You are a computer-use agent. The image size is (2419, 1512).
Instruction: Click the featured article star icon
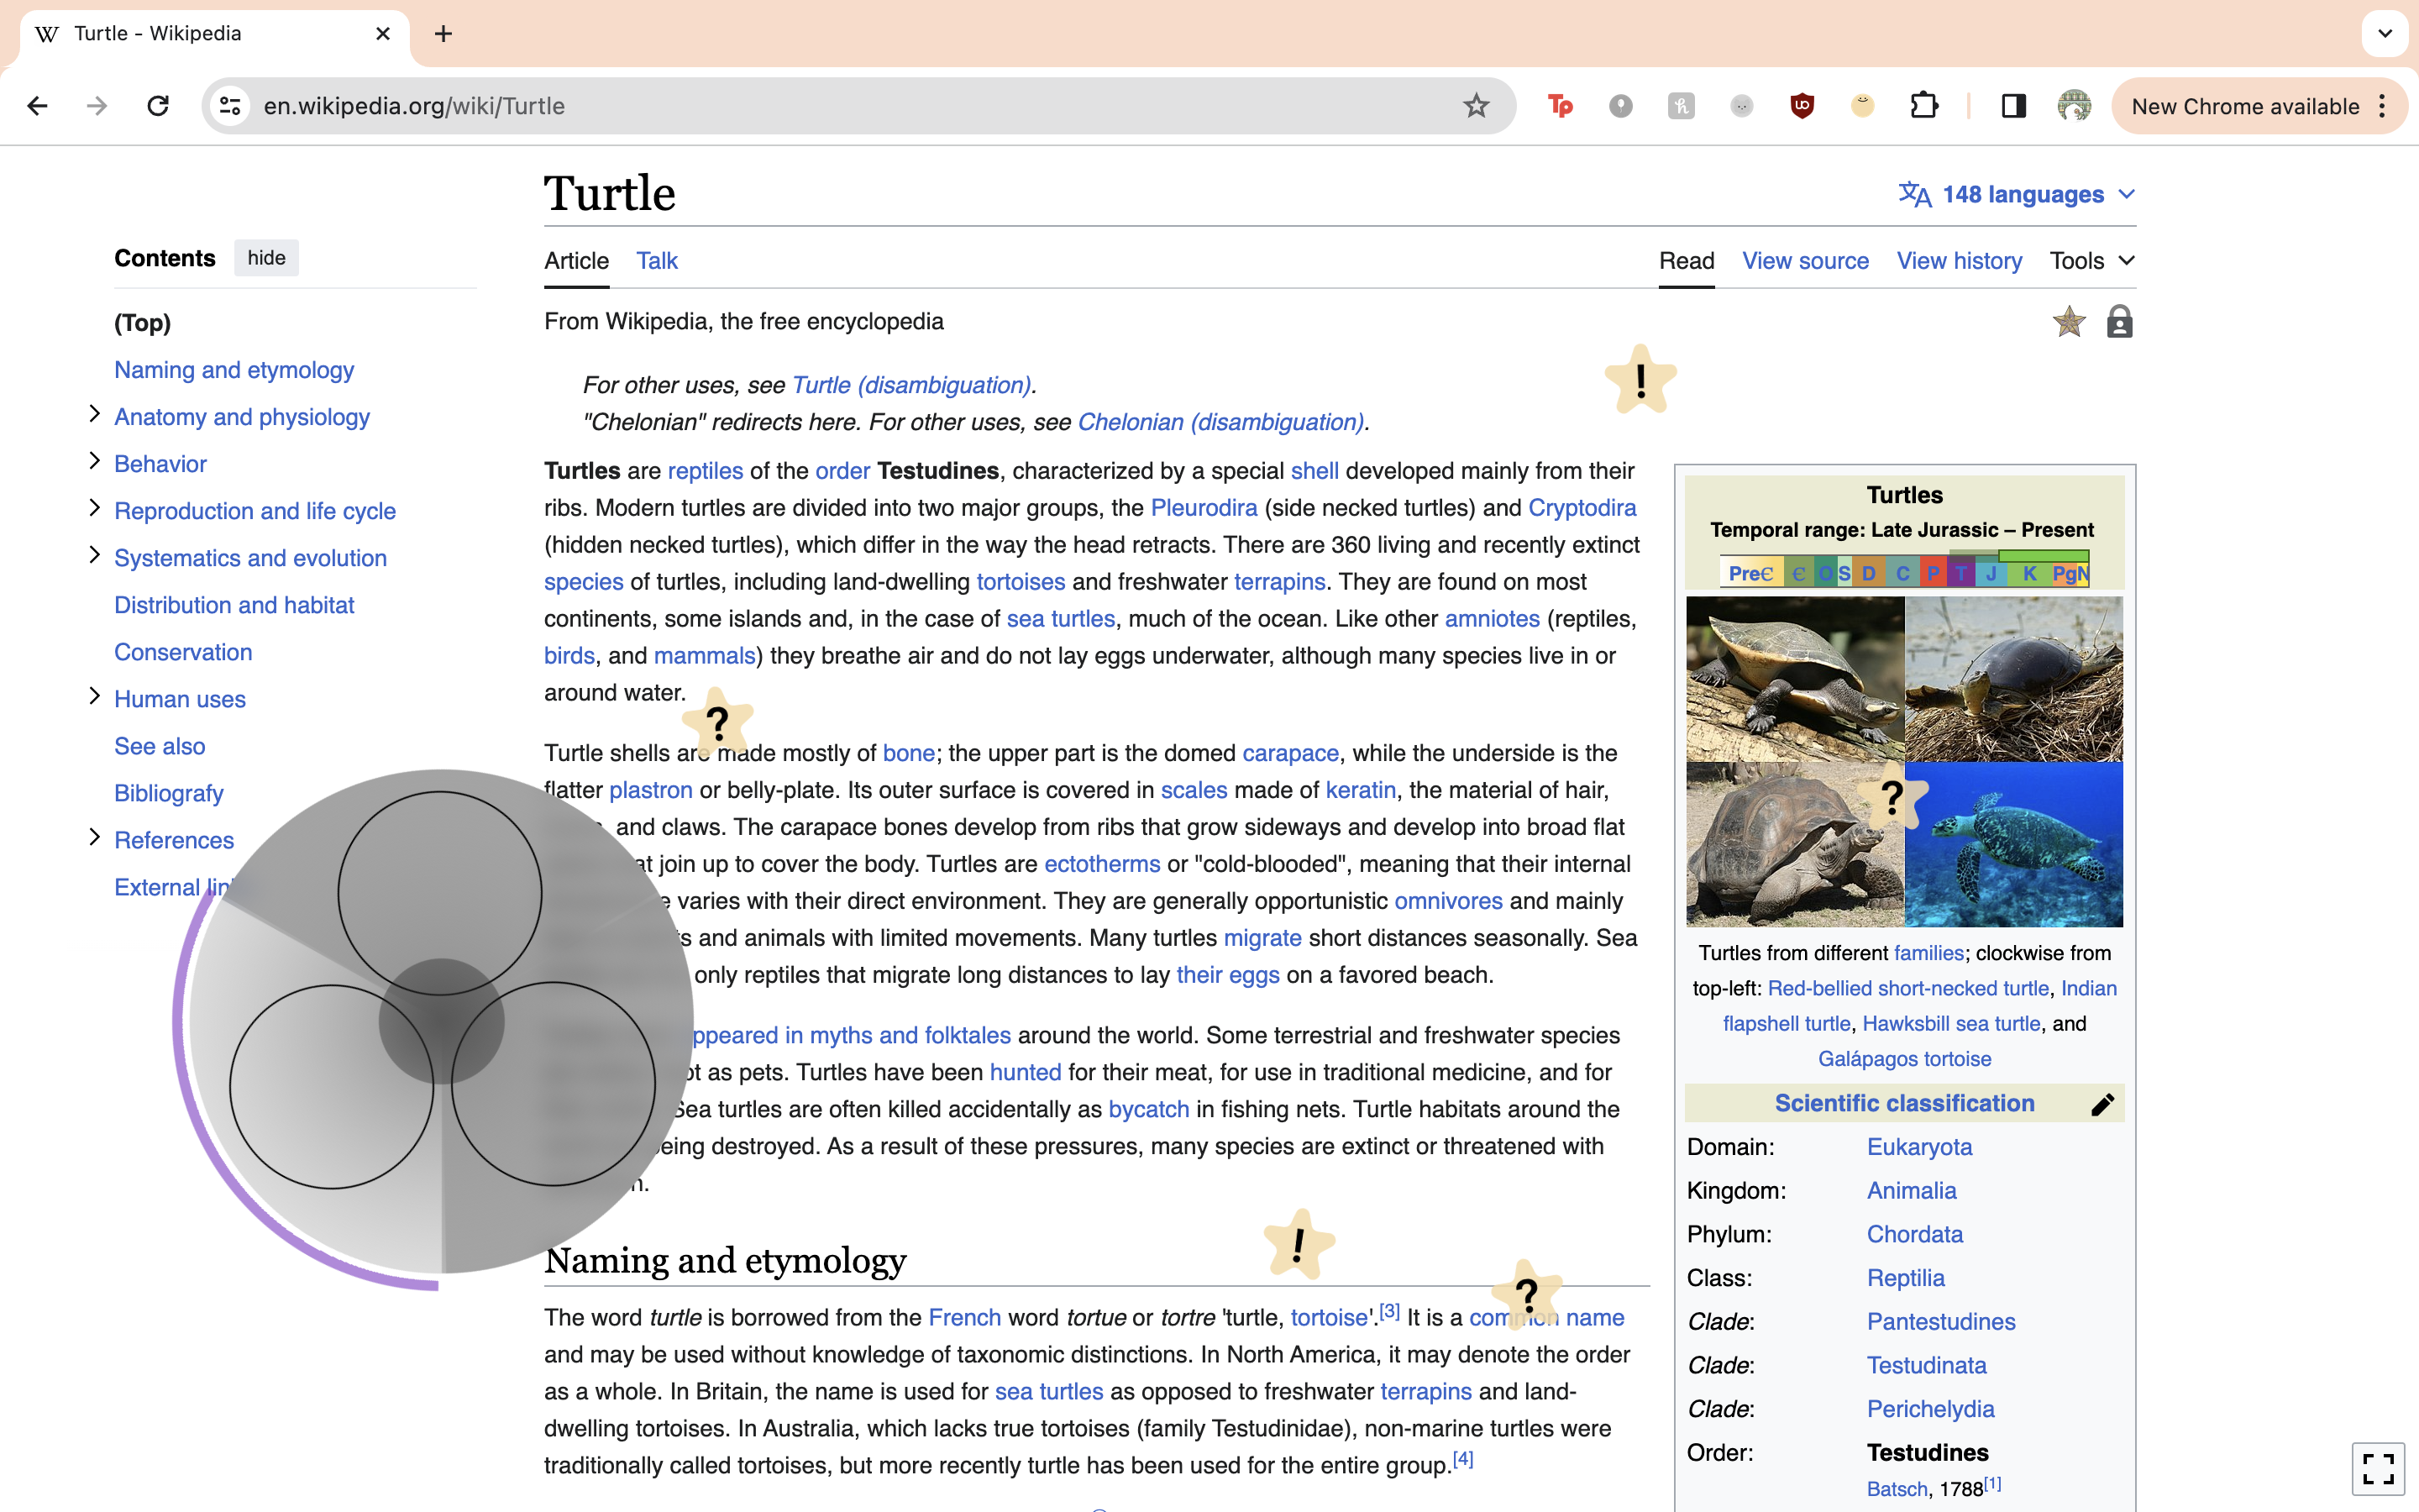pyautogui.click(x=2068, y=322)
